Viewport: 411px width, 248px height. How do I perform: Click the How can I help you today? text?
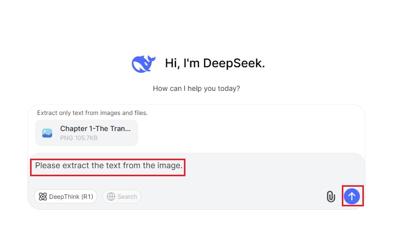pyautogui.click(x=196, y=89)
